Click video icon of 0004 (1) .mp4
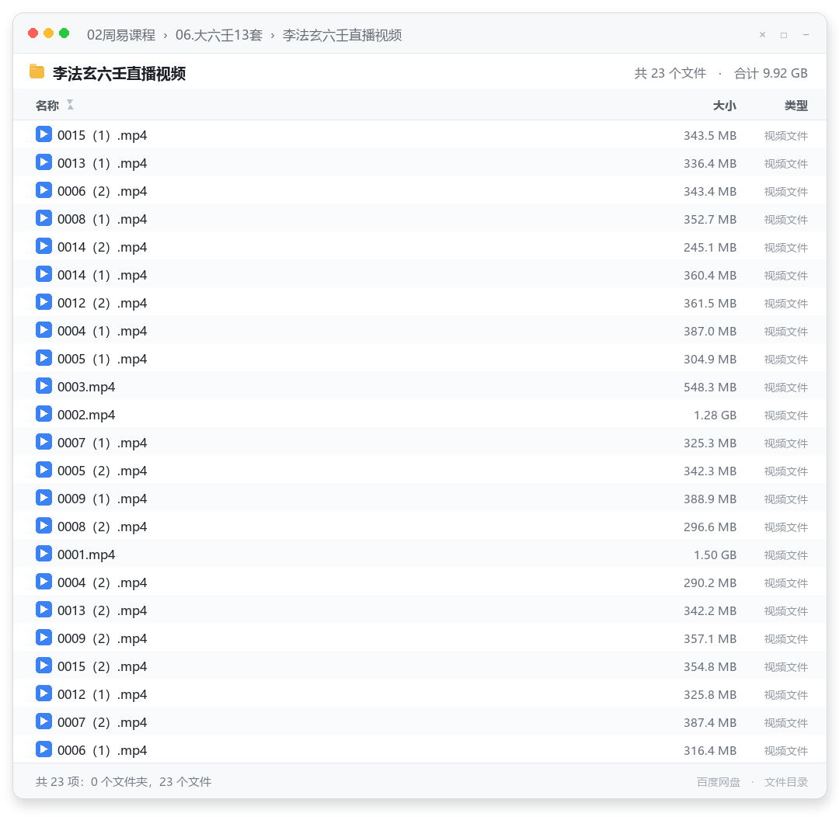This screenshot has width=839, height=817. (44, 329)
